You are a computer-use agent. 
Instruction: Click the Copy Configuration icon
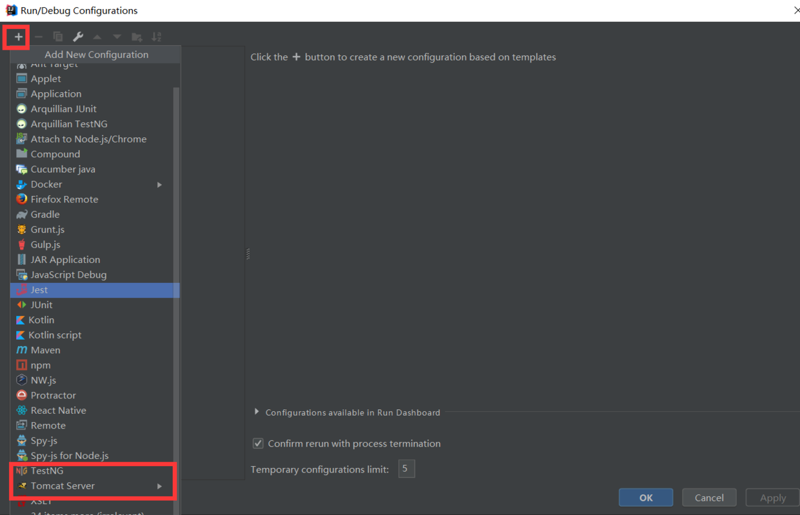click(58, 37)
